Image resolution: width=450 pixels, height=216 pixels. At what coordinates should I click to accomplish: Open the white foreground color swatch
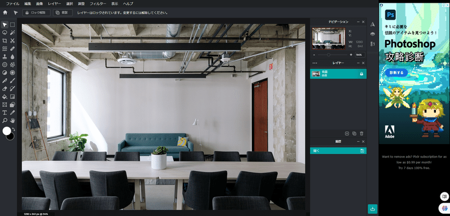tap(6, 131)
